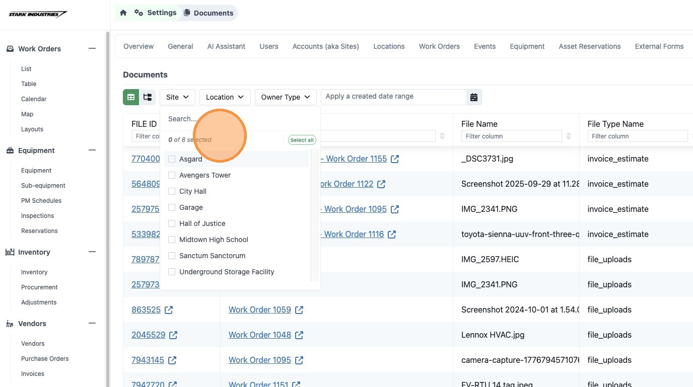Open external link beside Work Order 1059

click(299, 310)
